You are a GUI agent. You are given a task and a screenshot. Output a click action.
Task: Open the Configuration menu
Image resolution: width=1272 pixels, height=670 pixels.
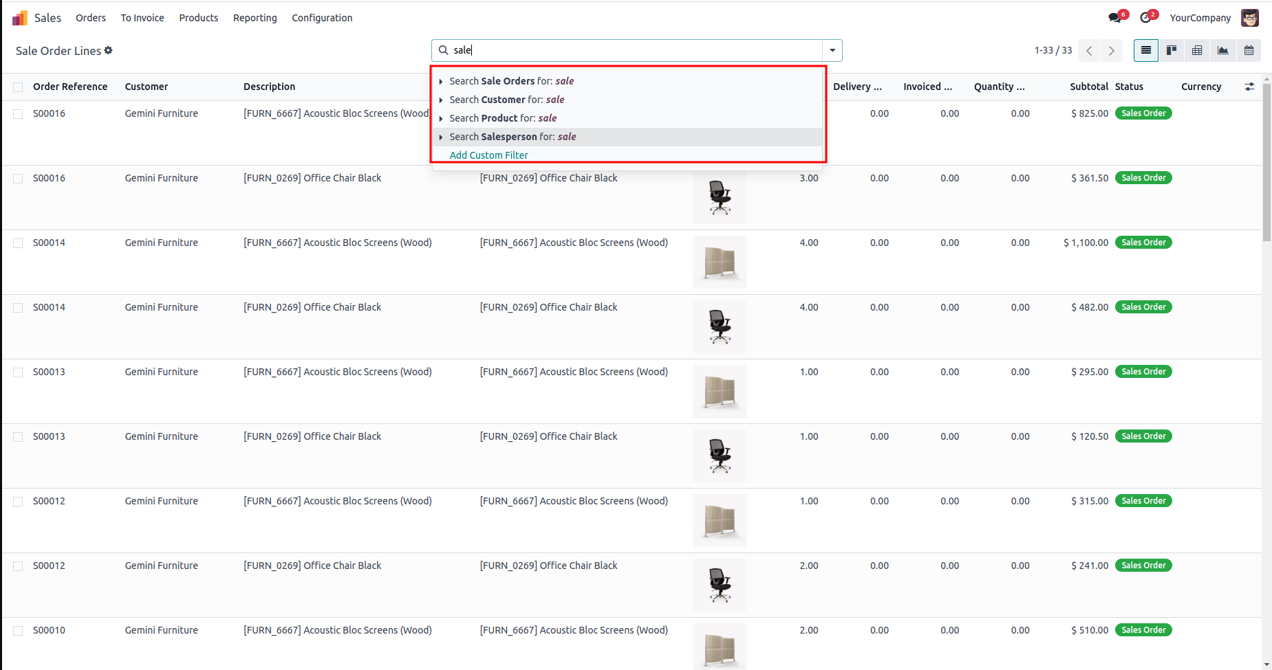pyautogui.click(x=322, y=18)
